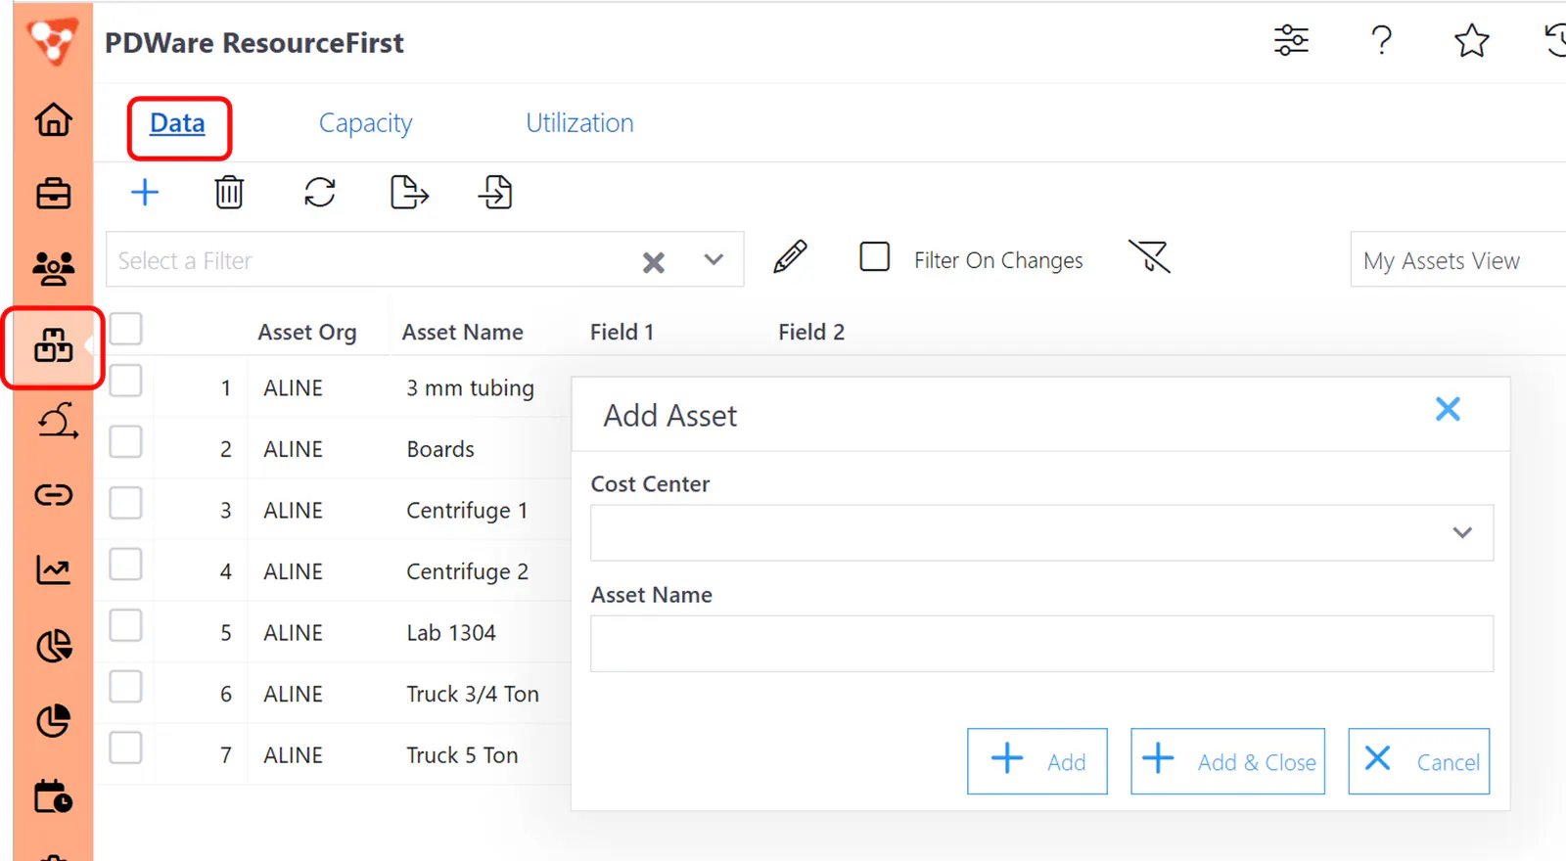This screenshot has height=861, width=1566.
Task: Click the favorites star icon
Action: tap(1471, 40)
